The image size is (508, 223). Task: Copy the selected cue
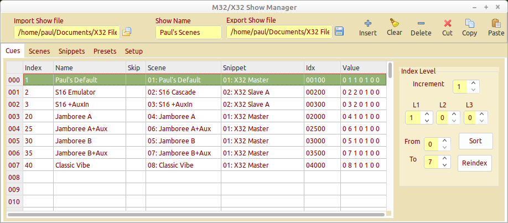point(469,28)
